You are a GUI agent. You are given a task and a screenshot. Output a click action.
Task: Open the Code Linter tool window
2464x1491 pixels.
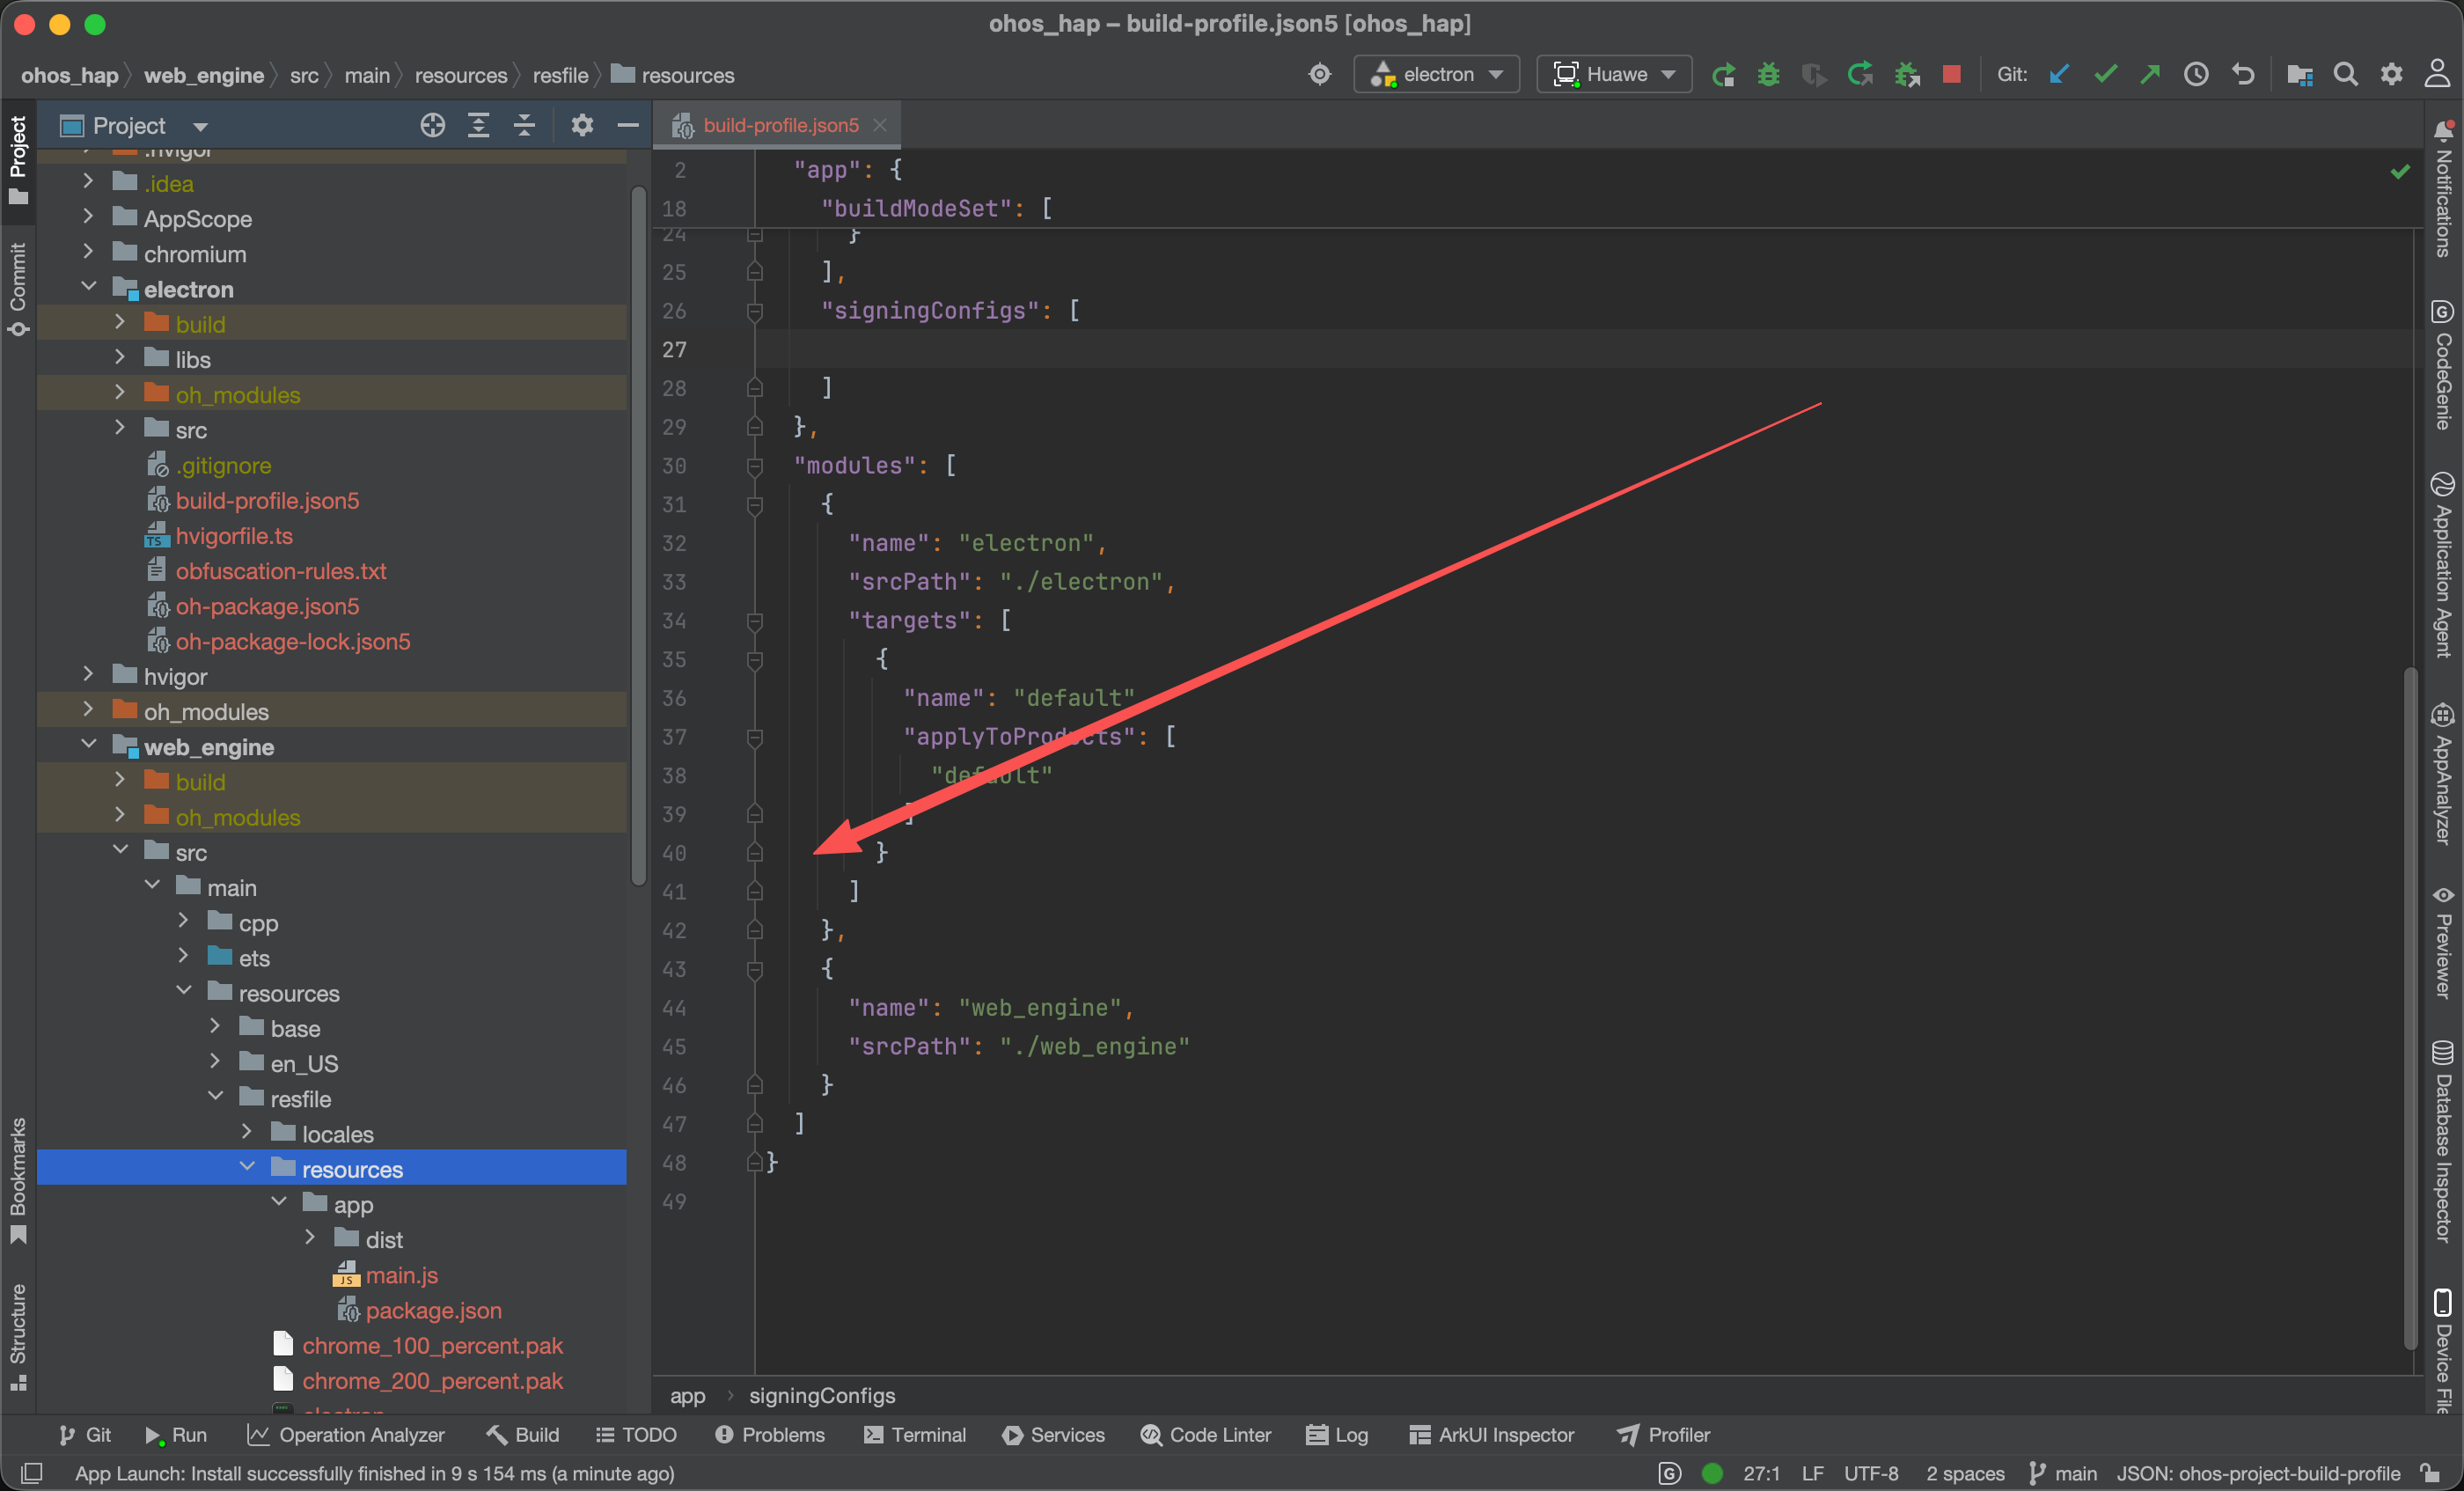[x=1206, y=1435]
